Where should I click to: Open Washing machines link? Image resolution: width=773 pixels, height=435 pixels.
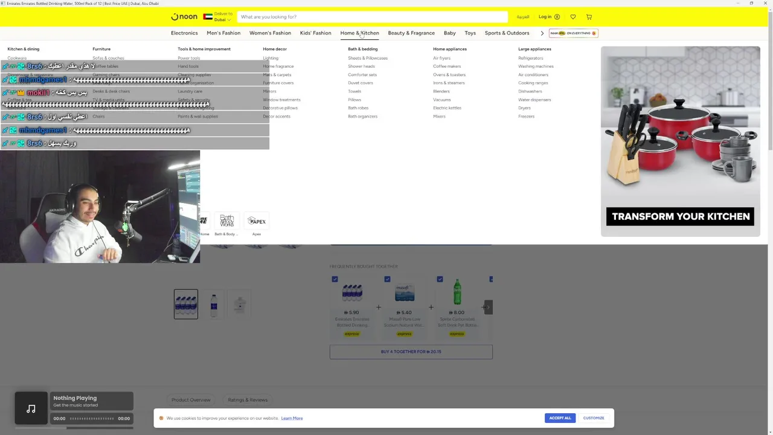536,66
